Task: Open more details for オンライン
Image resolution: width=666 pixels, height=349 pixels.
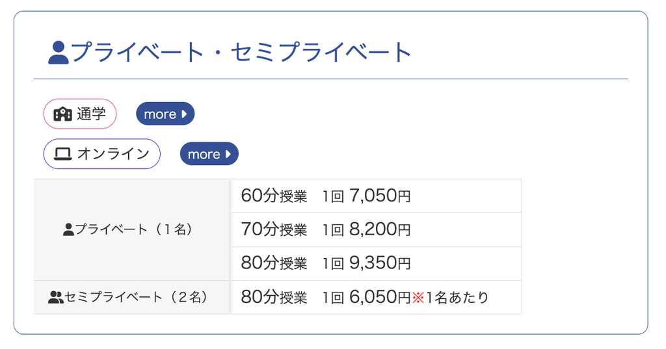Action: click(x=209, y=153)
